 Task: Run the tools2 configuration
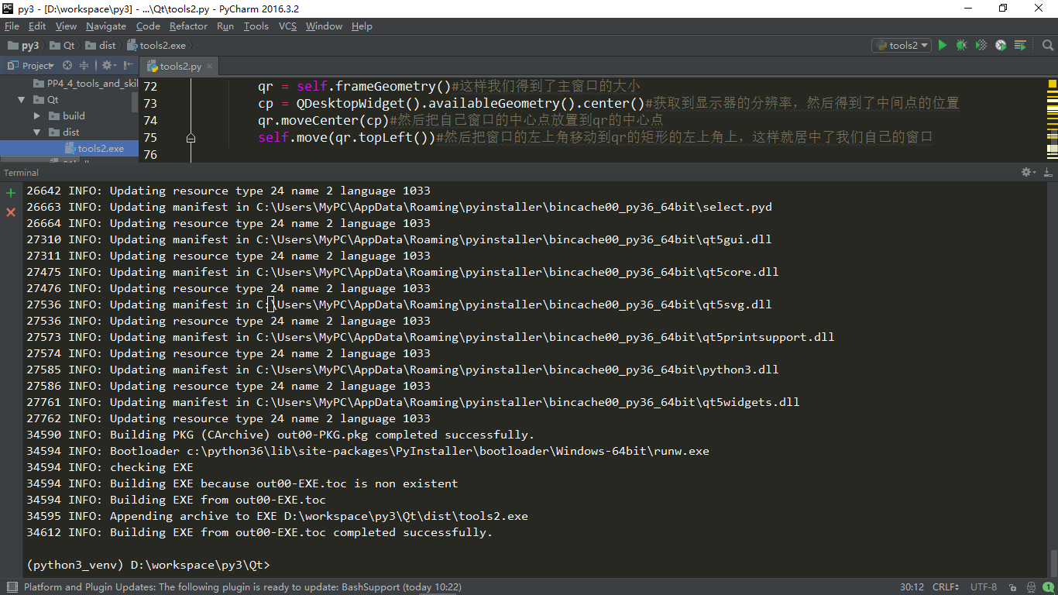(943, 46)
